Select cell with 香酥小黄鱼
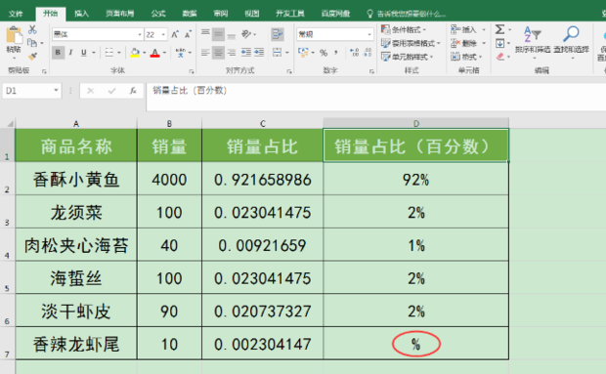The height and width of the screenshot is (374, 606). (x=76, y=179)
